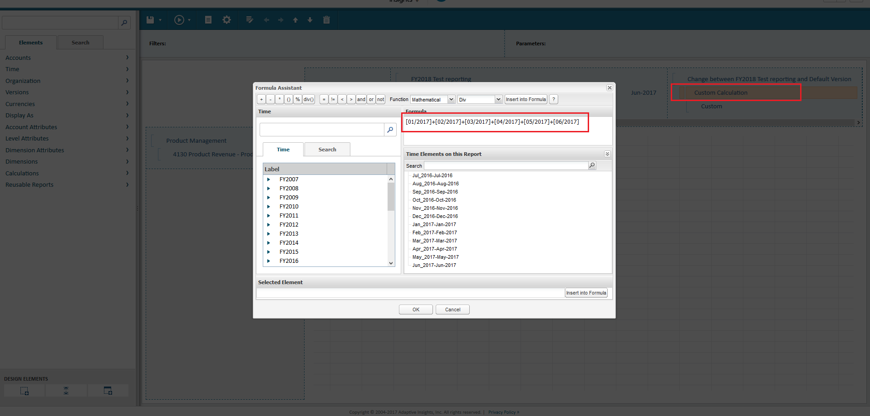Switch to Search tab in Time panel

327,150
